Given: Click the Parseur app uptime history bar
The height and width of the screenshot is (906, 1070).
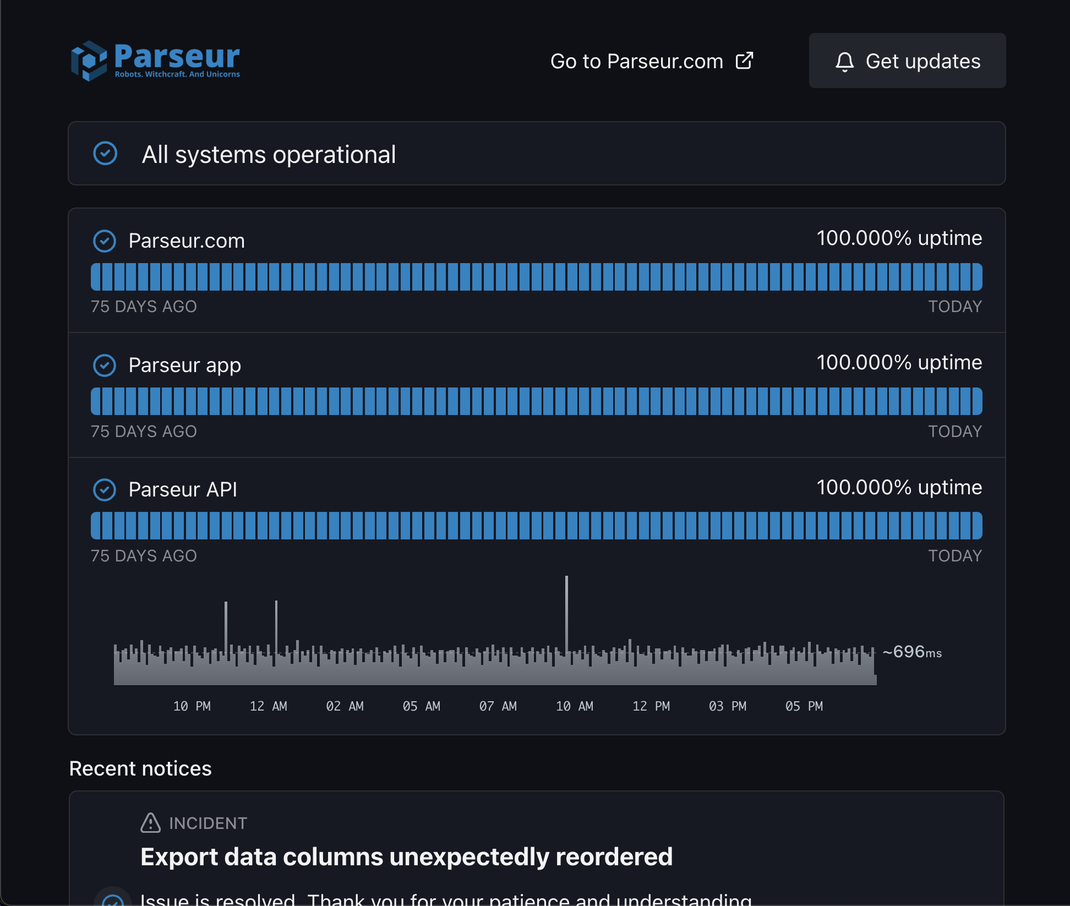Looking at the screenshot, I should tap(537, 401).
